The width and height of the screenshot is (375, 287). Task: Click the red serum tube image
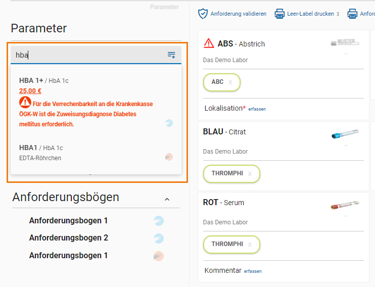pyautogui.click(x=345, y=205)
